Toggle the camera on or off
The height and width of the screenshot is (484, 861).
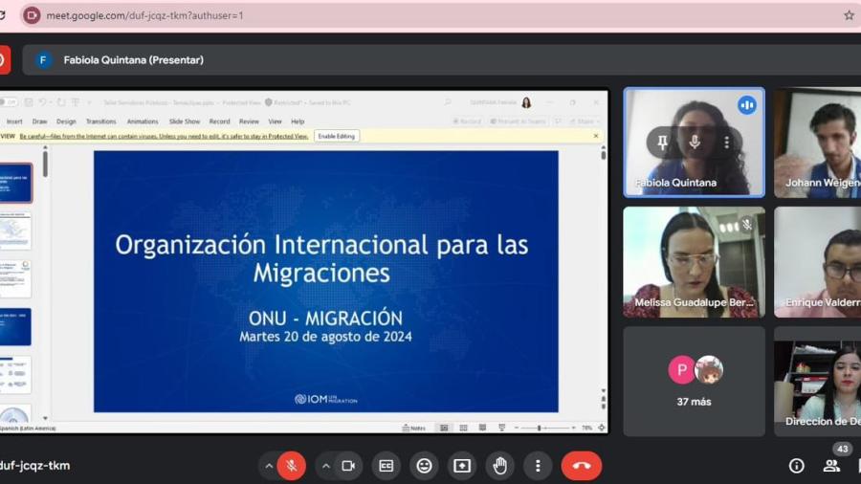(348, 466)
